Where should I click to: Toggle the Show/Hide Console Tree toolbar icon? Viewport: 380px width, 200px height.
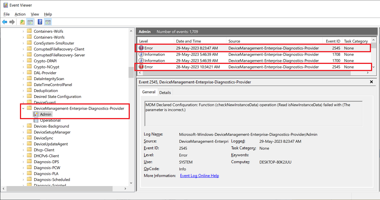[x=30, y=22]
